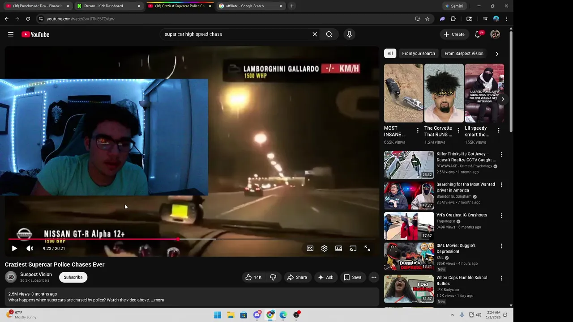Image resolution: width=573 pixels, height=322 pixels.
Task: Save video to a playlist
Action: tap(352, 277)
